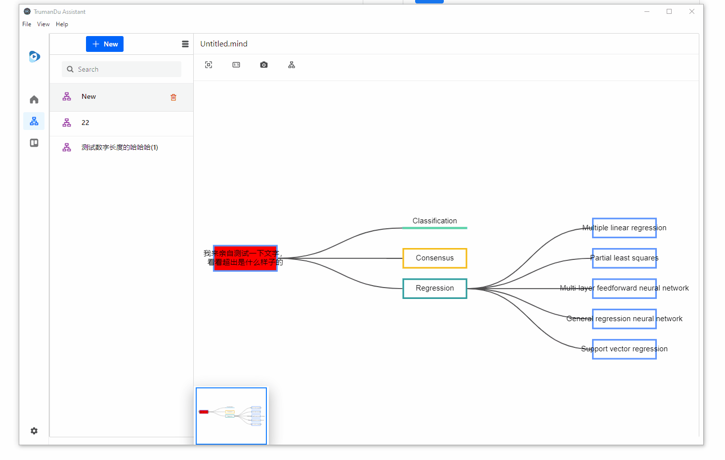Image resolution: width=725 pixels, height=460 pixels.
Task: Take a snapshot using the camera icon
Action: point(263,65)
